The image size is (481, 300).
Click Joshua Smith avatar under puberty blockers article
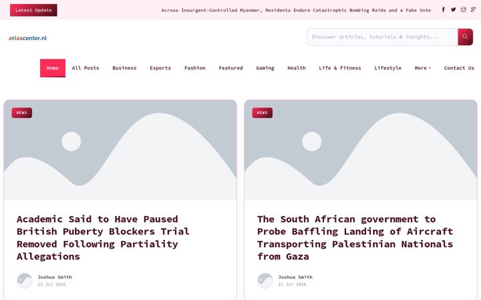click(x=25, y=281)
